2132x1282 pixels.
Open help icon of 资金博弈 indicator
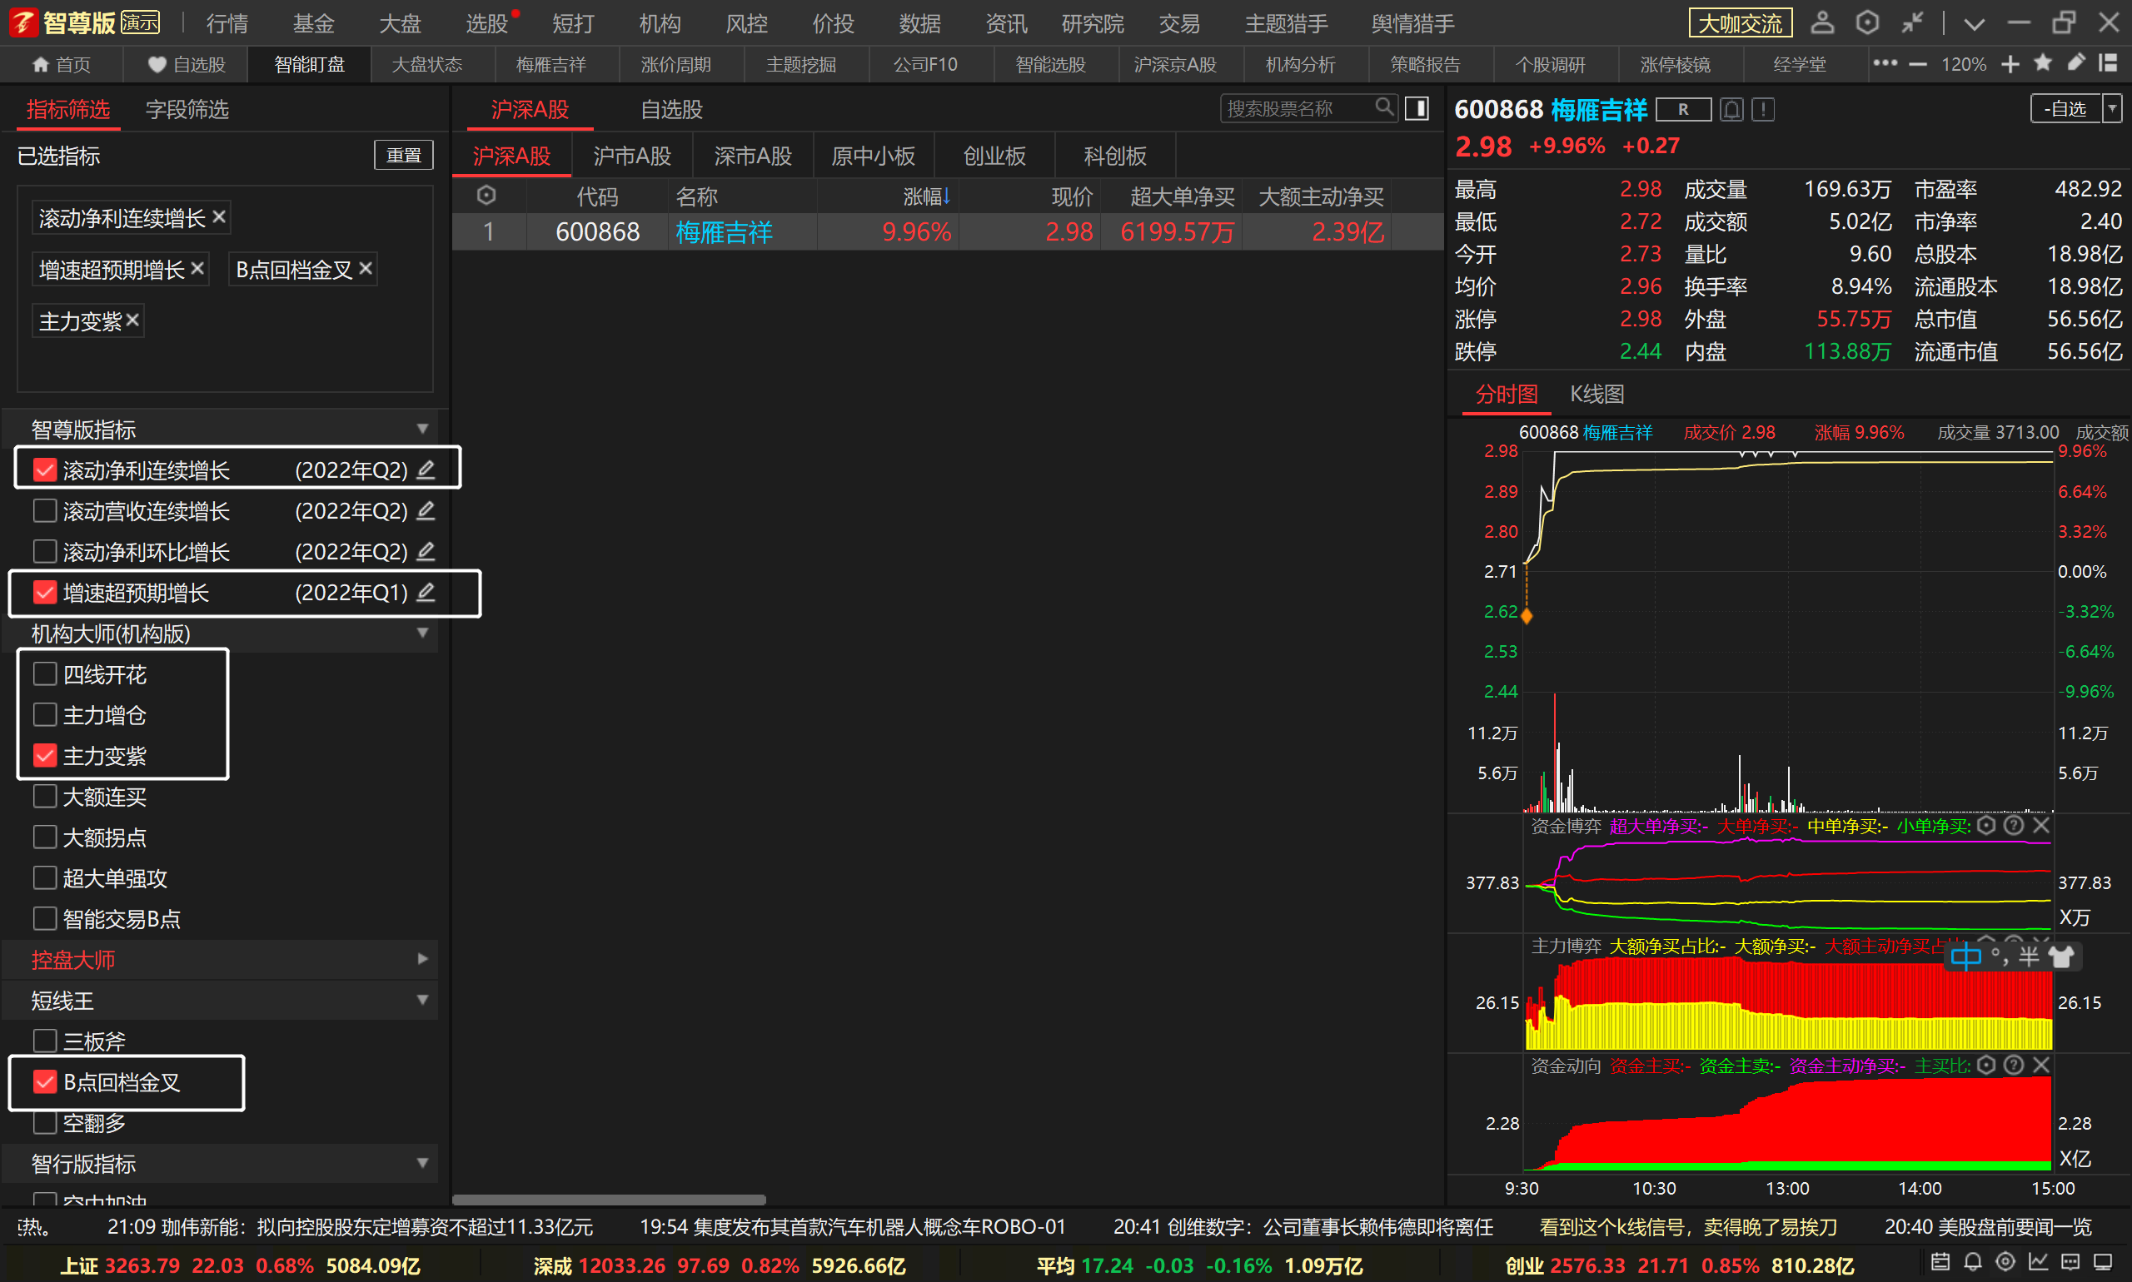coord(2014,825)
